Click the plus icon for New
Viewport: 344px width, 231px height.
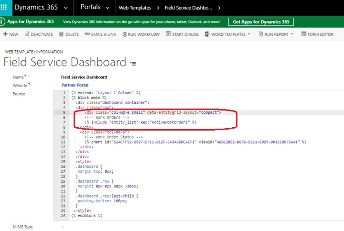pyautogui.click(x=5, y=34)
